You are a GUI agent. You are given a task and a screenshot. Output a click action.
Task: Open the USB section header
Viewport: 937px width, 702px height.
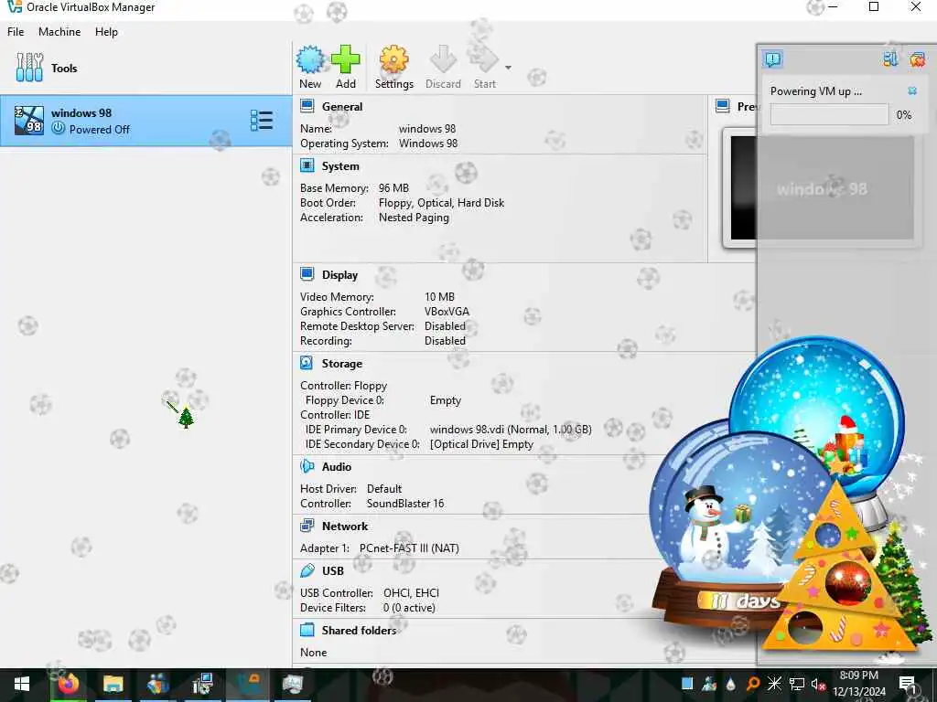tap(333, 570)
